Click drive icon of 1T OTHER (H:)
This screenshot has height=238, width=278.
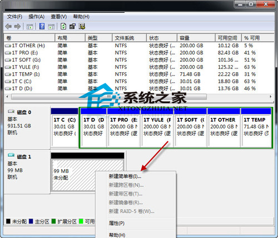[8, 46]
